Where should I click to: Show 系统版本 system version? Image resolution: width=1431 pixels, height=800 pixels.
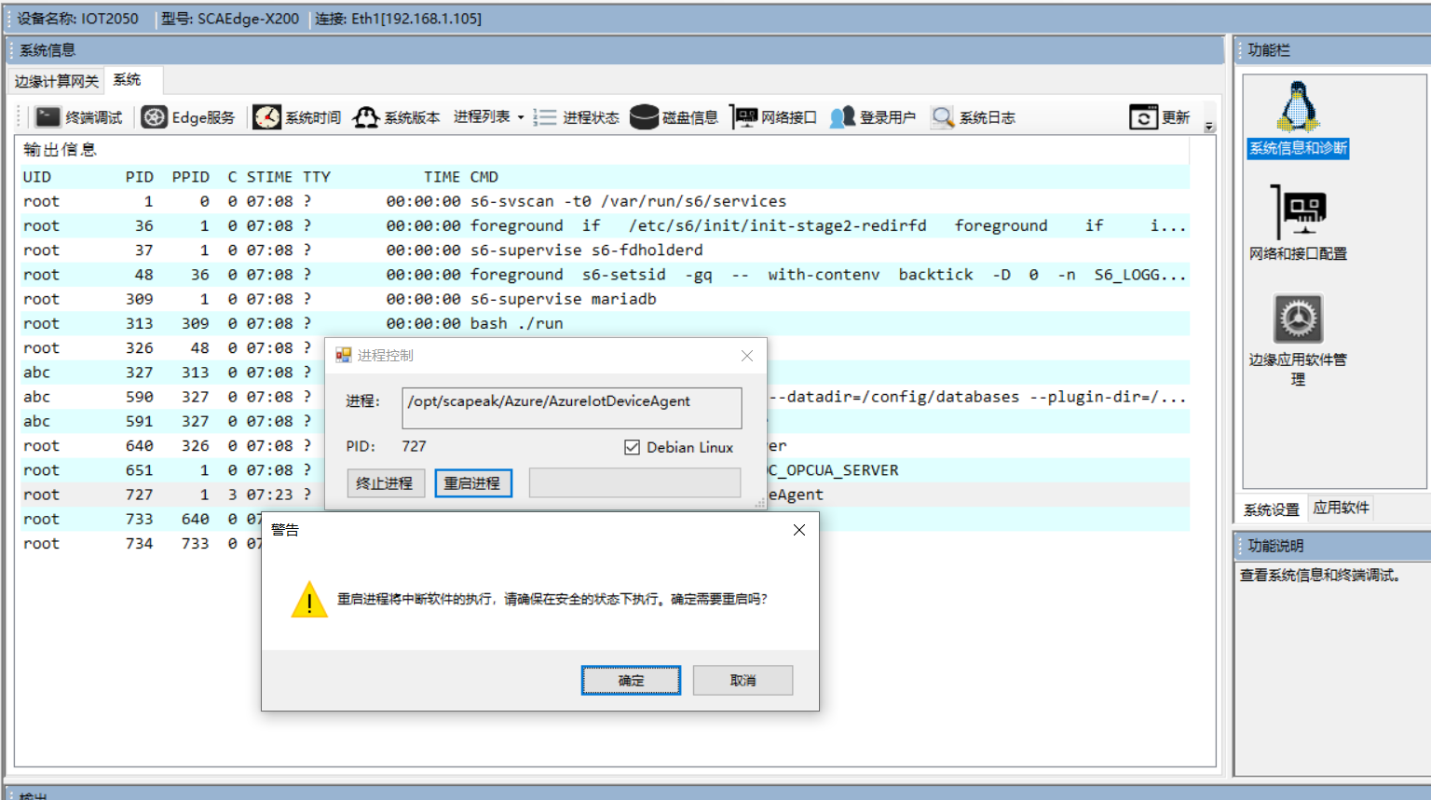point(396,117)
